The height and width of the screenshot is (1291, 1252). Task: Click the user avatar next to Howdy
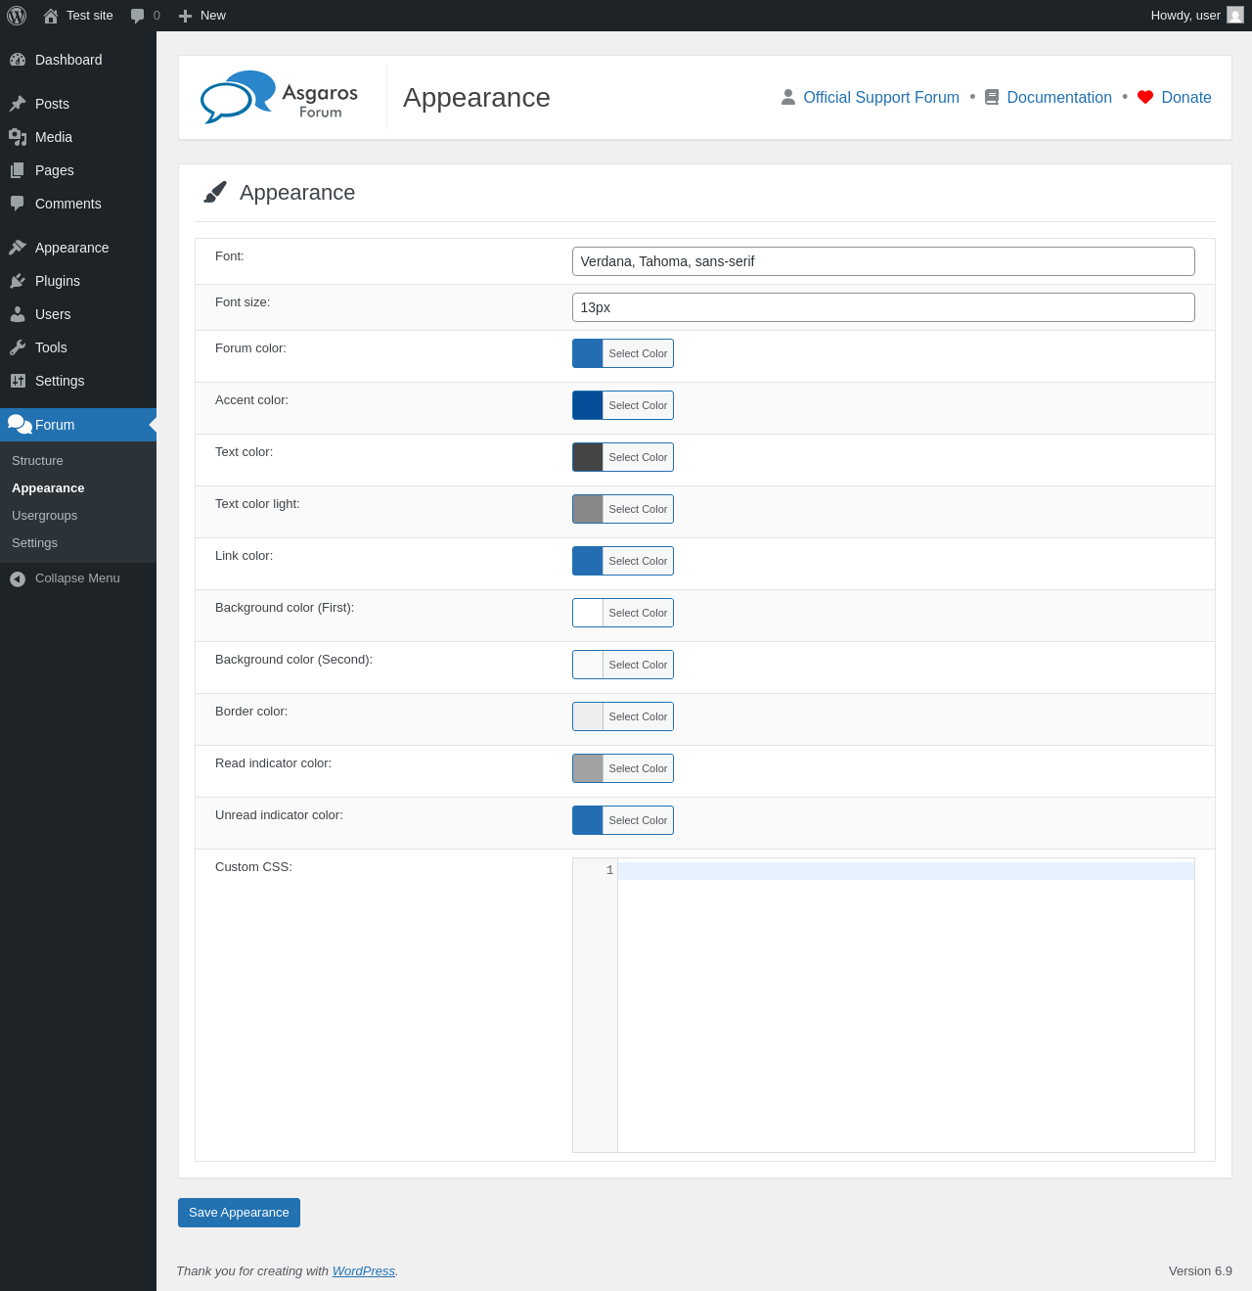coord(1235,16)
